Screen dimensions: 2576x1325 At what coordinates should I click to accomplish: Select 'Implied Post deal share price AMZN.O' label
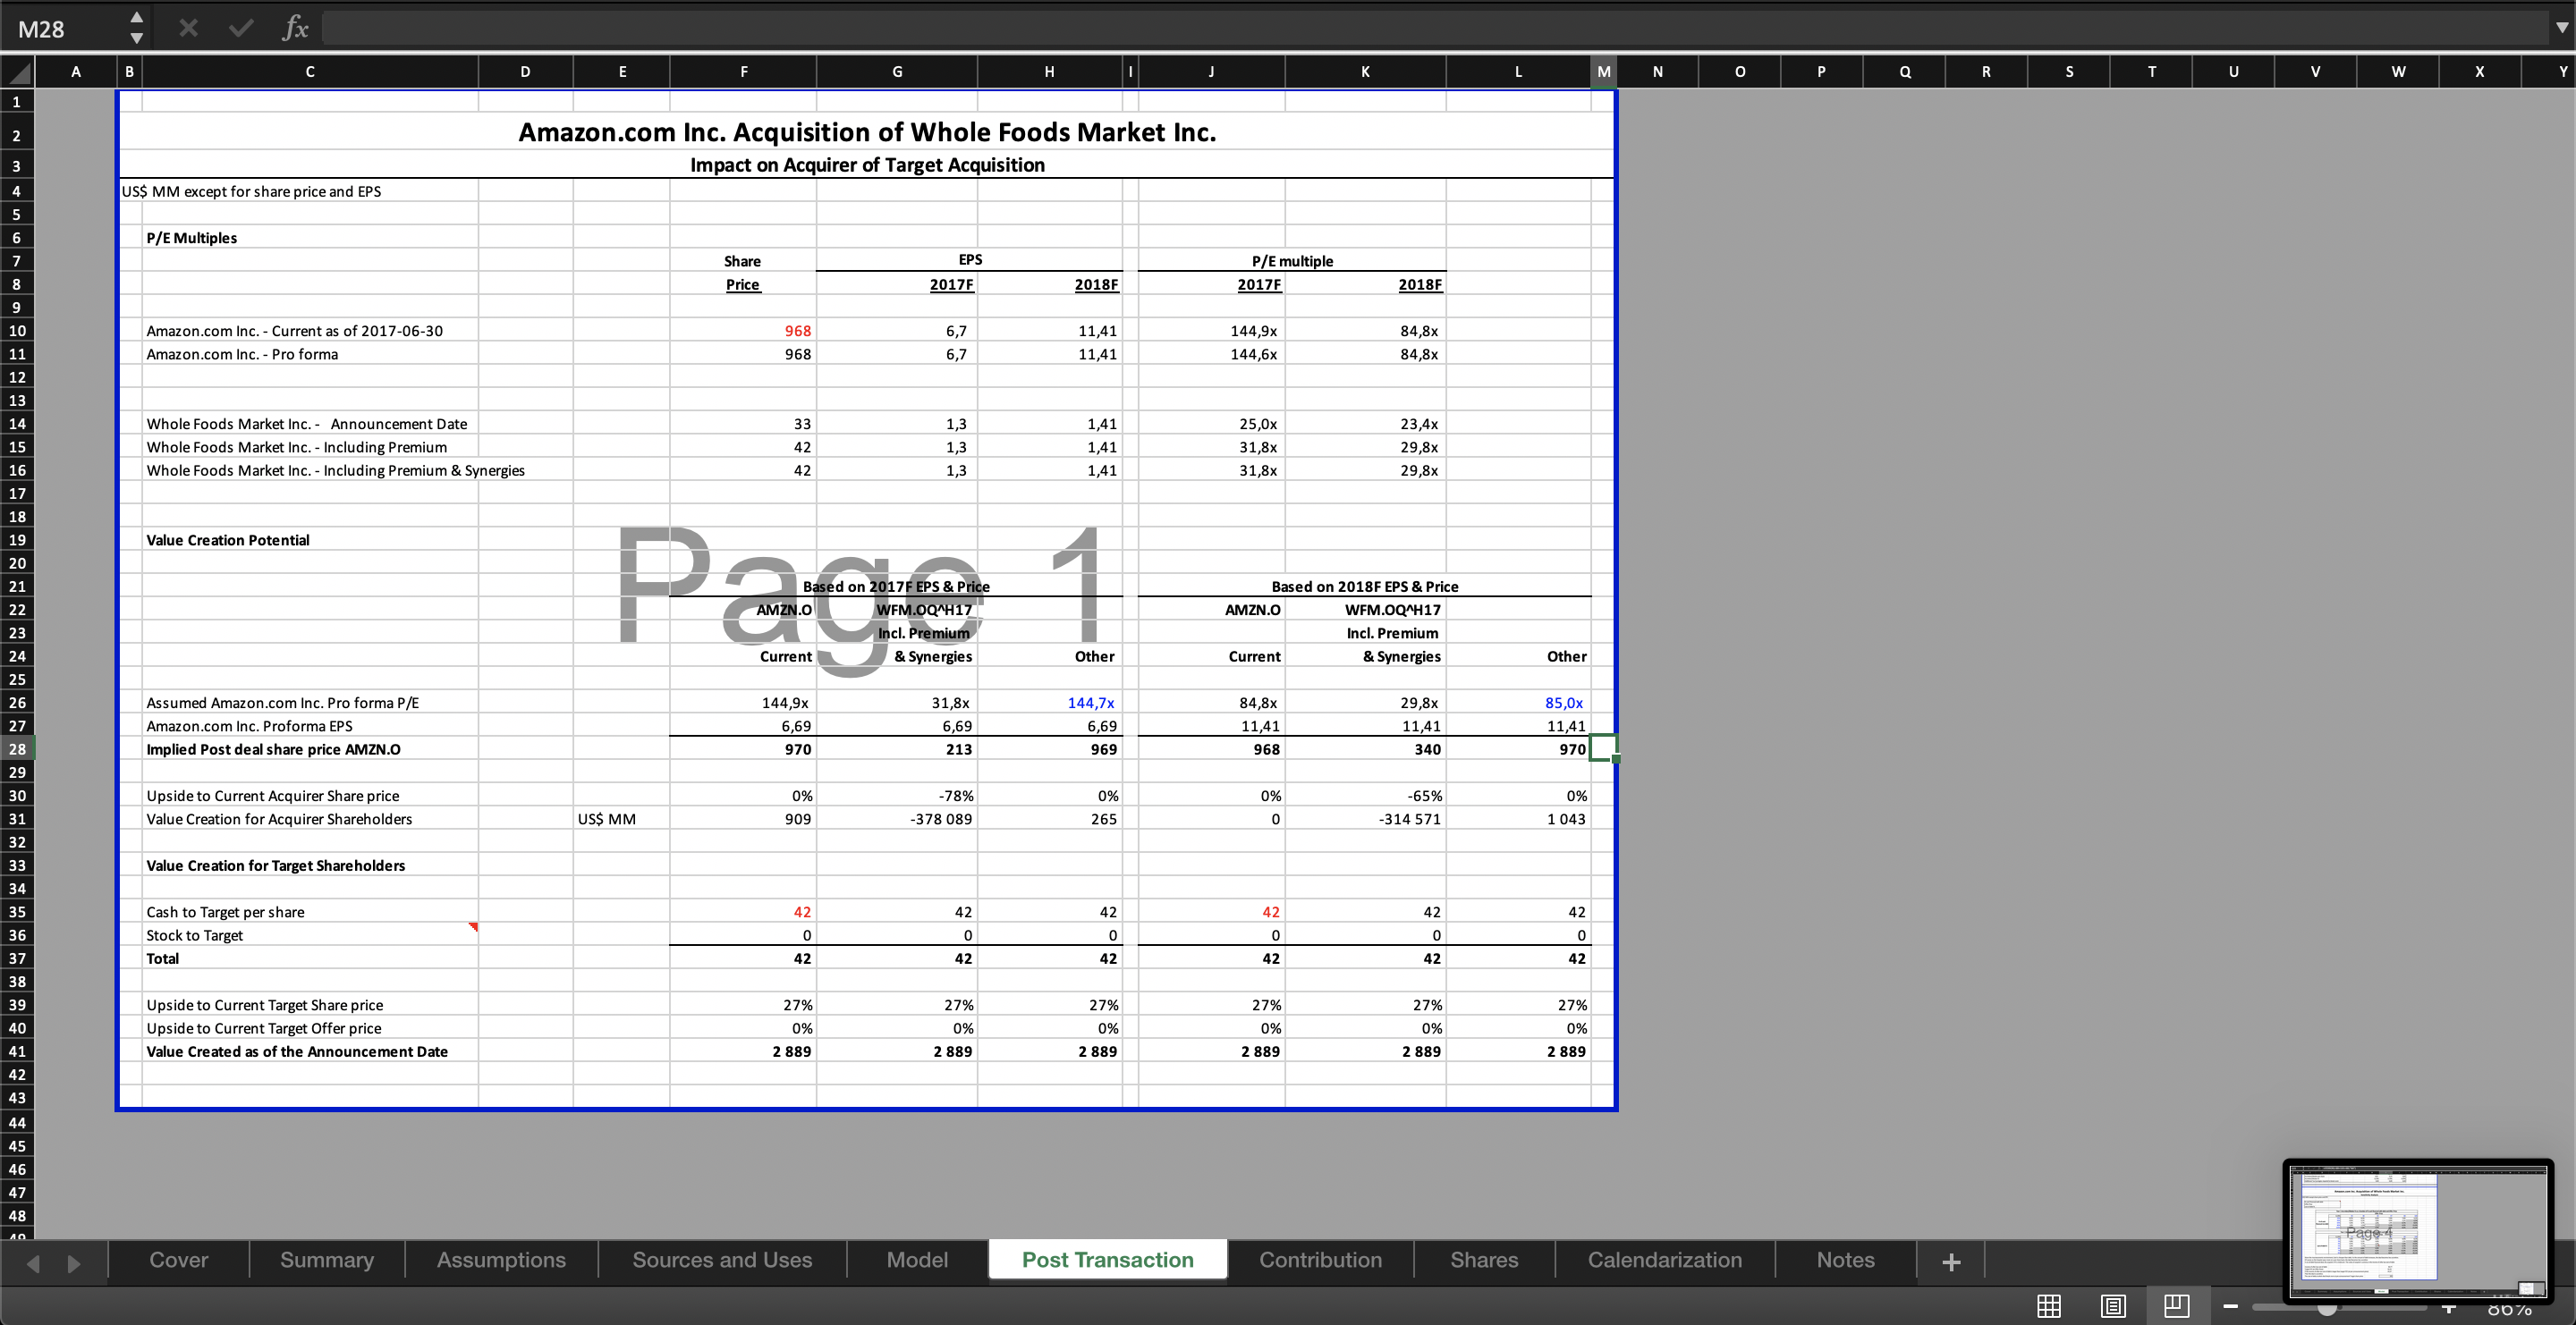(273, 748)
